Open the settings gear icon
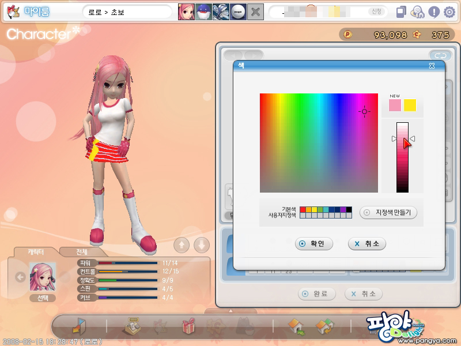Image resolution: width=461 pixels, height=346 pixels. [x=449, y=12]
